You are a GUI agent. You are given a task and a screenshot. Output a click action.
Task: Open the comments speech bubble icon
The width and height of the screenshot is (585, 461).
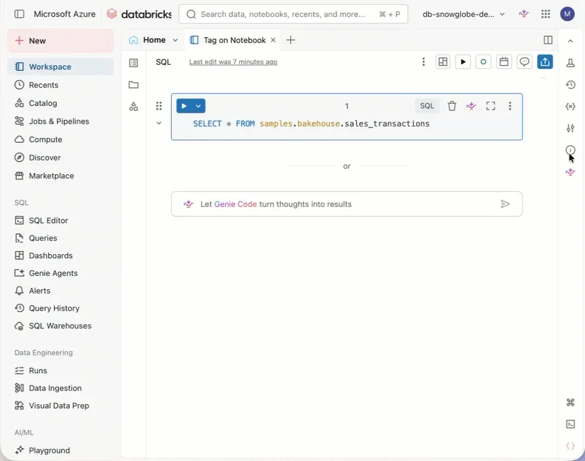(x=524, y=62)
